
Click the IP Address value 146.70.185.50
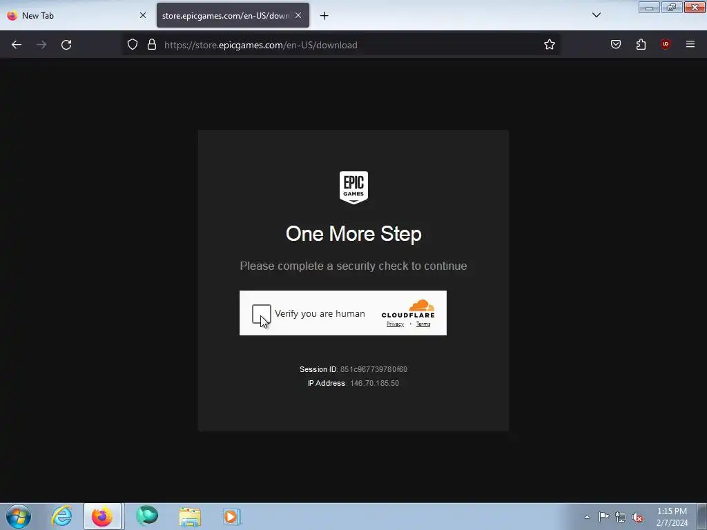point(374,383)
